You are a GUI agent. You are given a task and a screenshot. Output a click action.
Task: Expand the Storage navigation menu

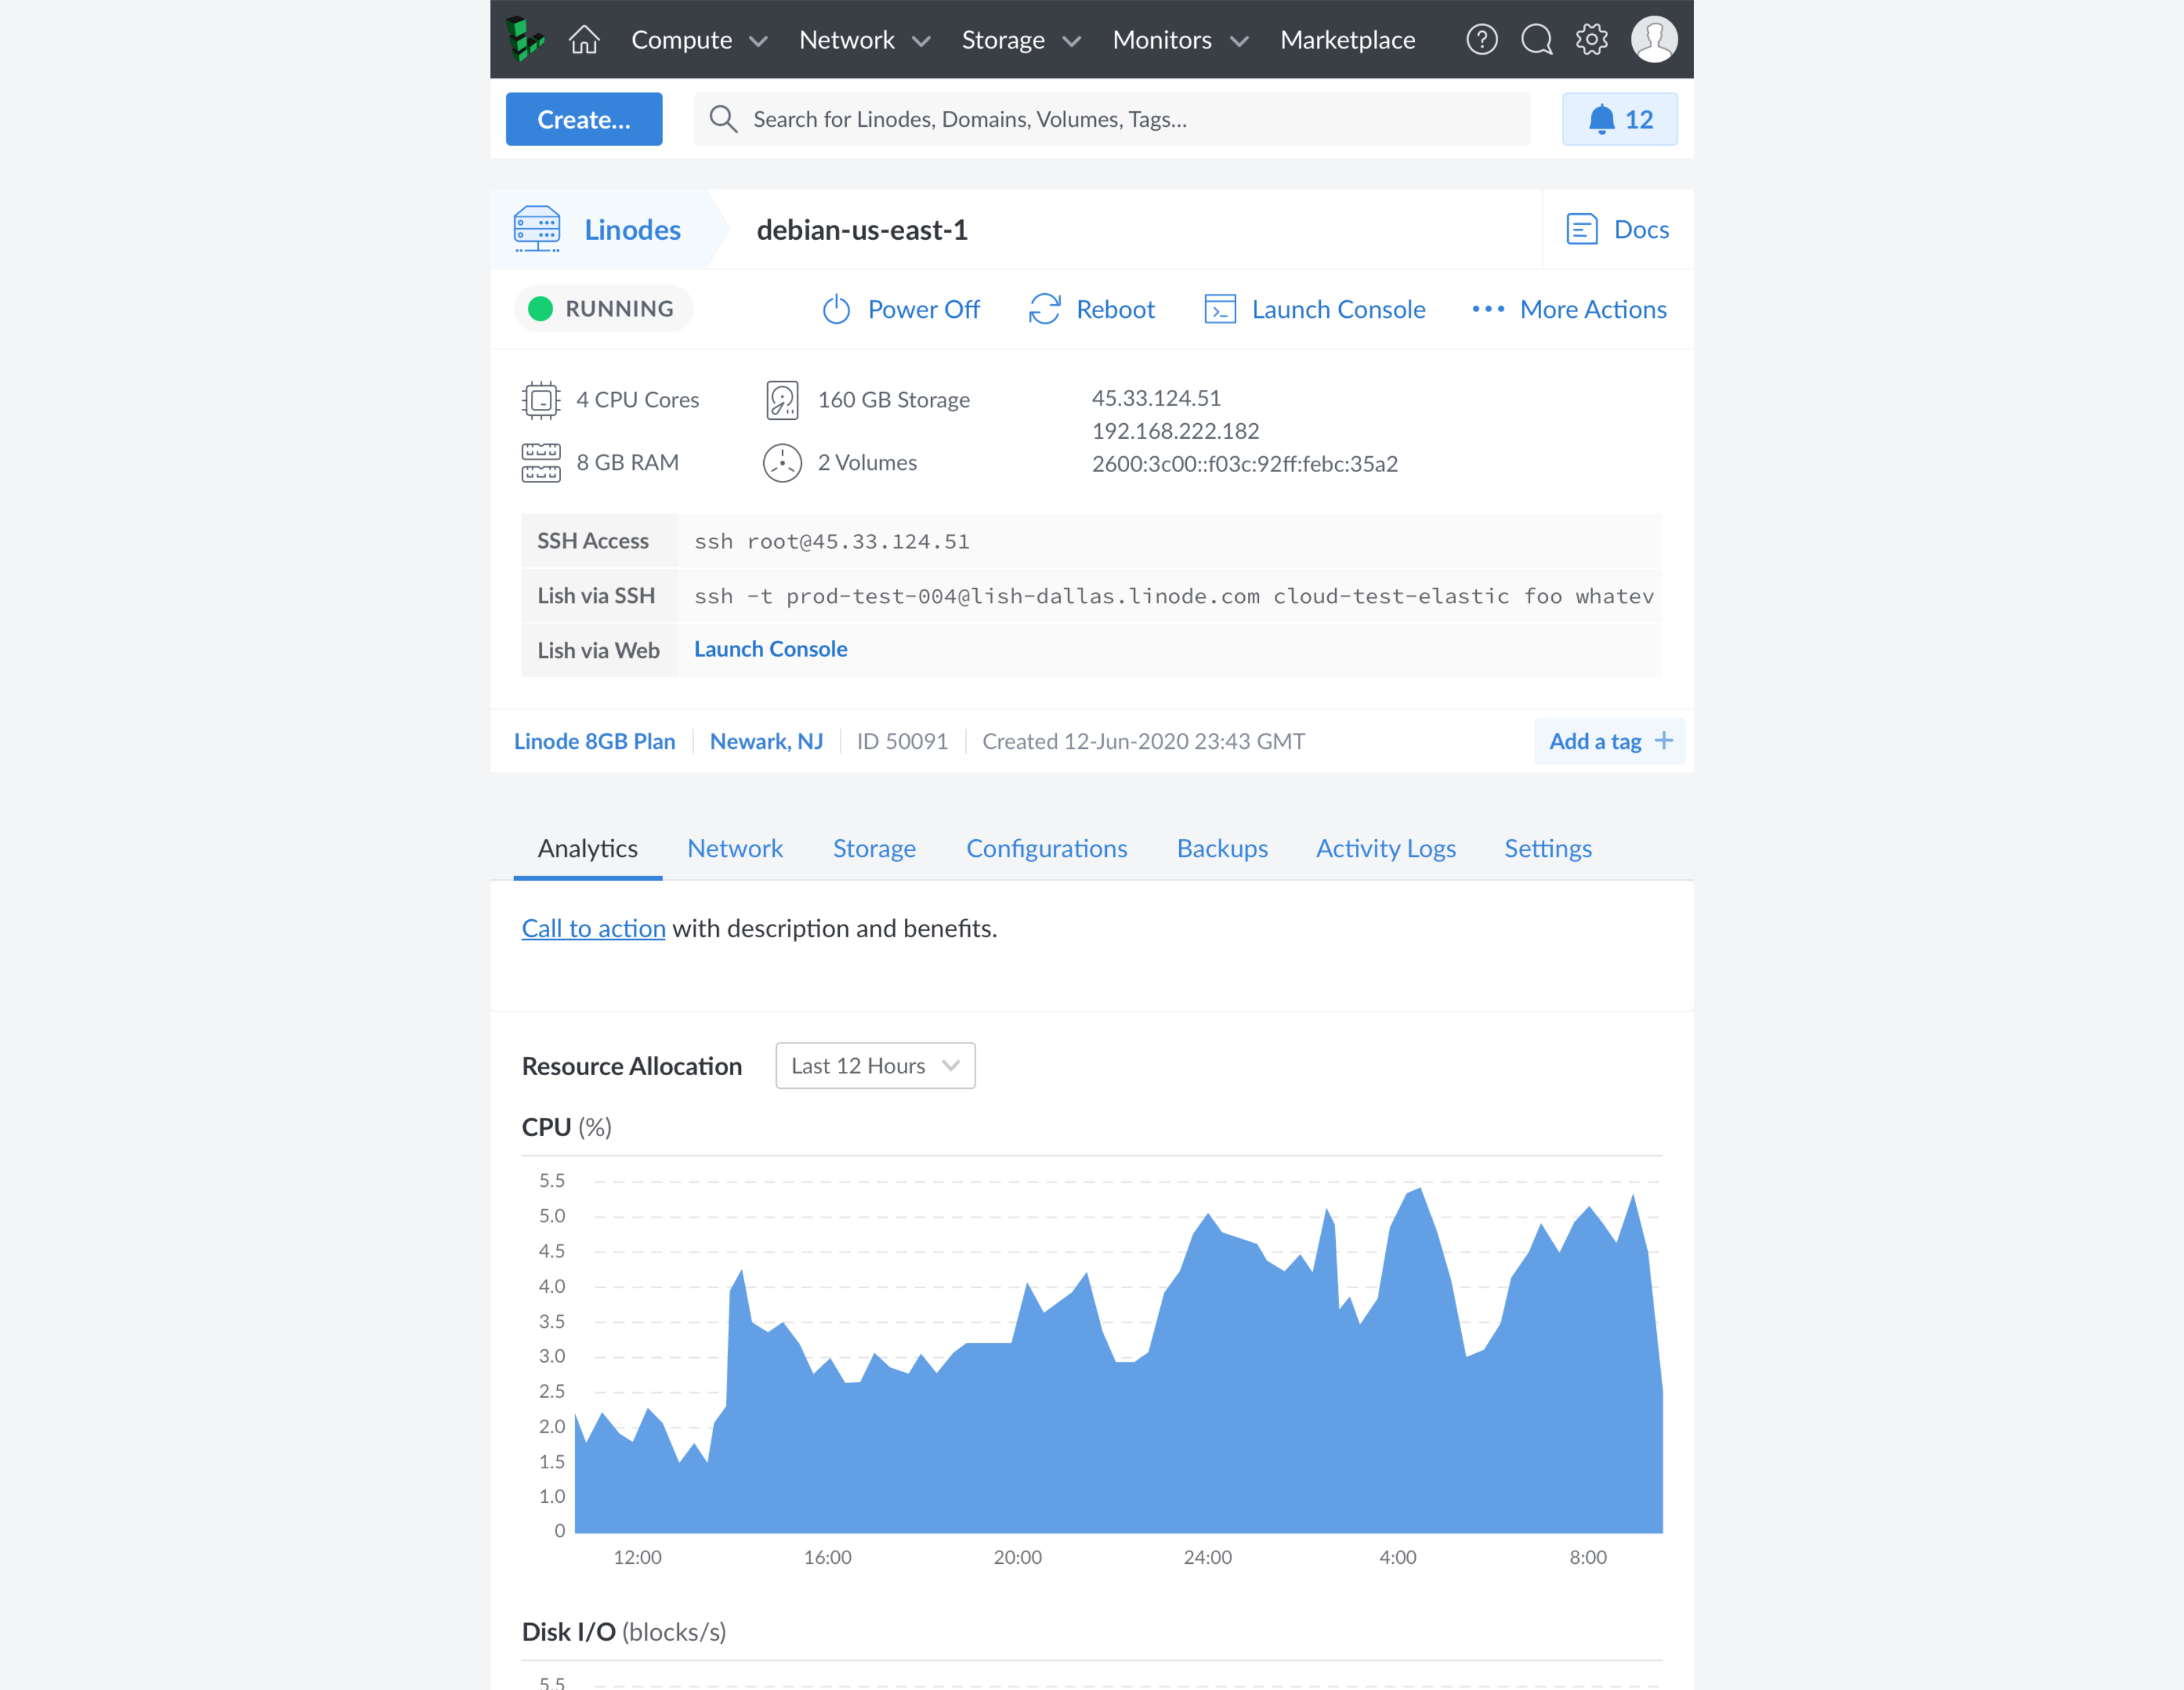[1021, 40]
